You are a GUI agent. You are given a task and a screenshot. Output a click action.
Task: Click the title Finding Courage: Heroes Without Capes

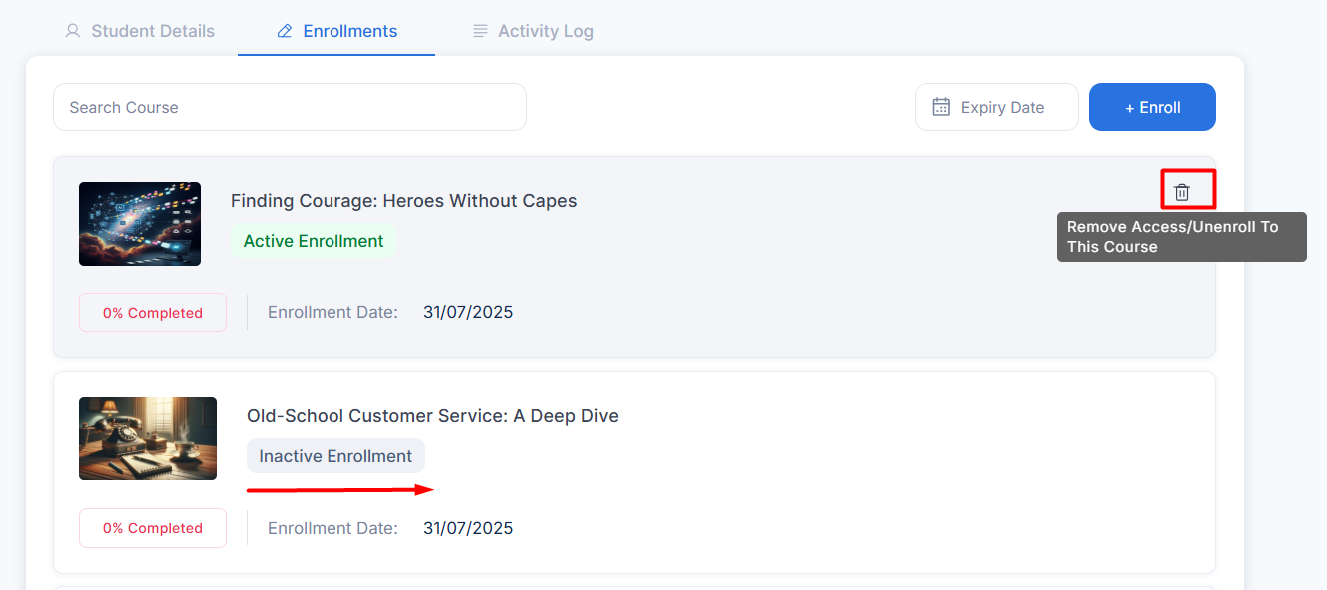click(x=403, y=201)
